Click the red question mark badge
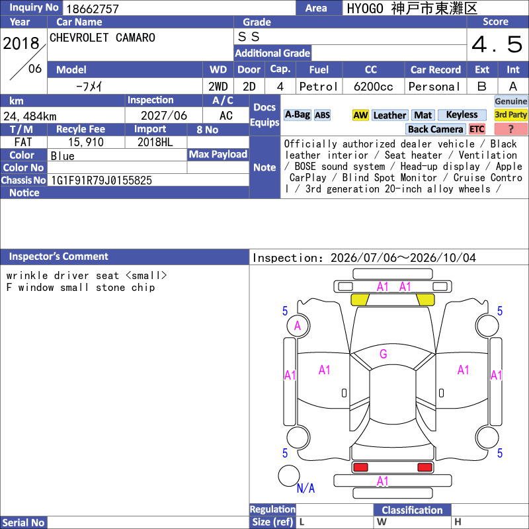Image resolution: width=529 pixels, height=529 pixels. click(510, 129)
